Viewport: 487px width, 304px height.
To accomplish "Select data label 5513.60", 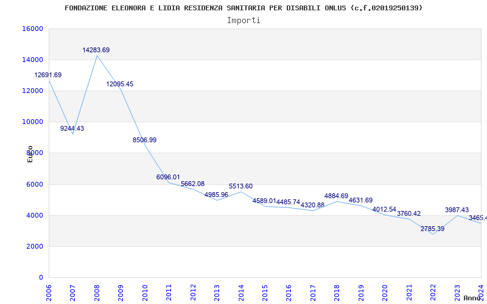I will point(240,187).
